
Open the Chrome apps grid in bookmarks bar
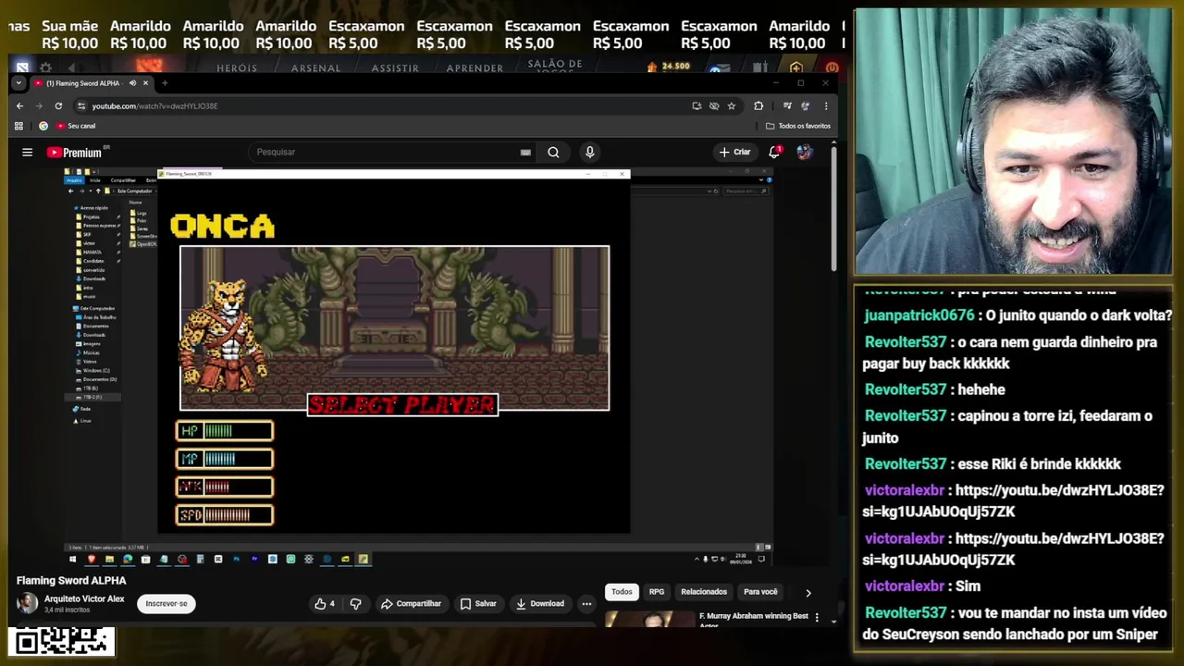[x=18, y=126]
